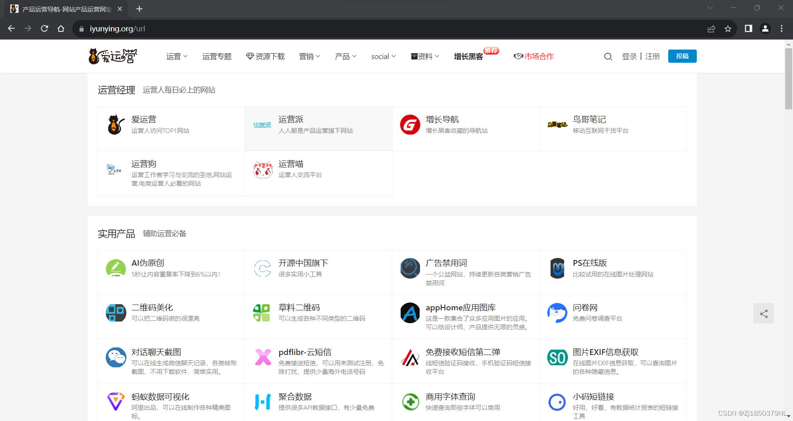Click the 小码短链接 circle icon
Image resolution: width=793 pixels, height=421 pixels.
point(557,402)
